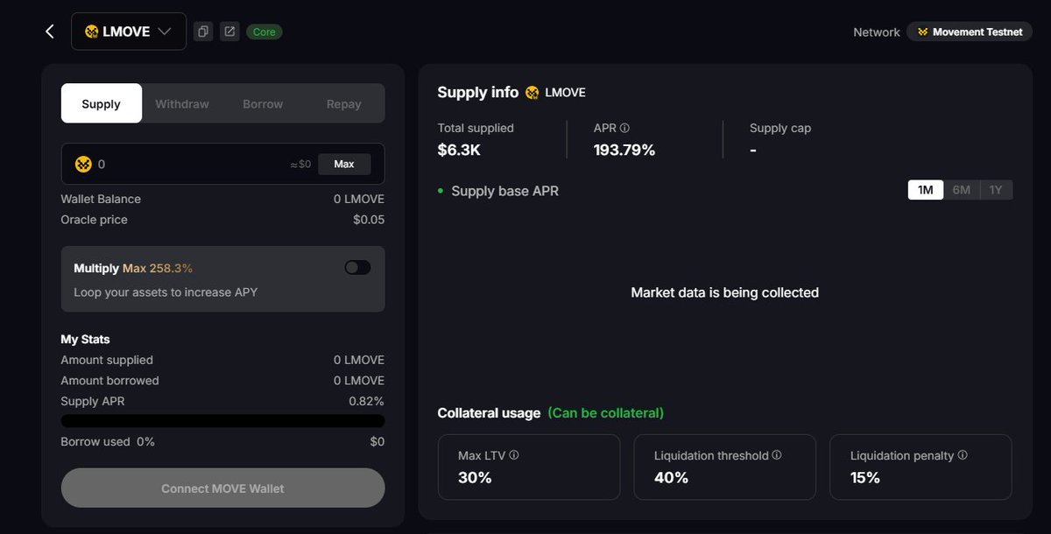Click the Max amount button
The width and height of the screenshot is (1051, 534).
click(x=344, y=164)
